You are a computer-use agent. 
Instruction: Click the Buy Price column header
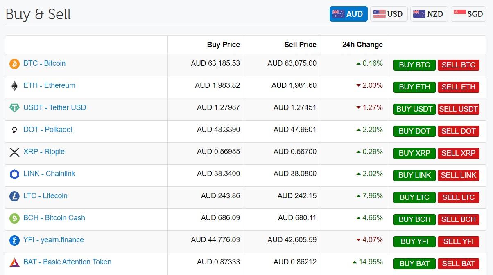tap(223, 45)
